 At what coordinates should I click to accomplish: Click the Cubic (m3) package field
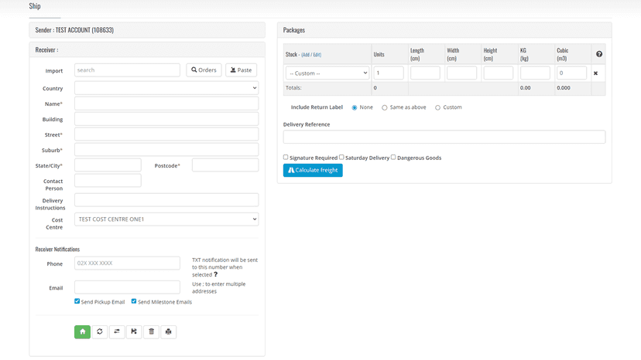coord(571,73)
